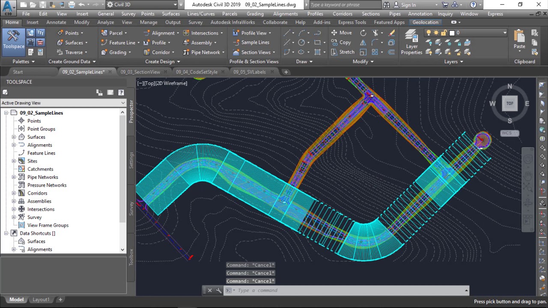Click the Toolspace help icon
This screenshot has width=548, height=308.
(x=121, y=92)
